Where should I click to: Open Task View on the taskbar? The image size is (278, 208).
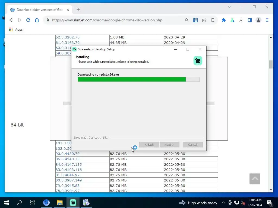(33, 203)
